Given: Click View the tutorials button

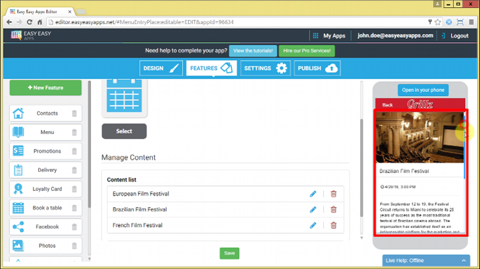Looking at the screenshot, I should [x=253, y=50].
